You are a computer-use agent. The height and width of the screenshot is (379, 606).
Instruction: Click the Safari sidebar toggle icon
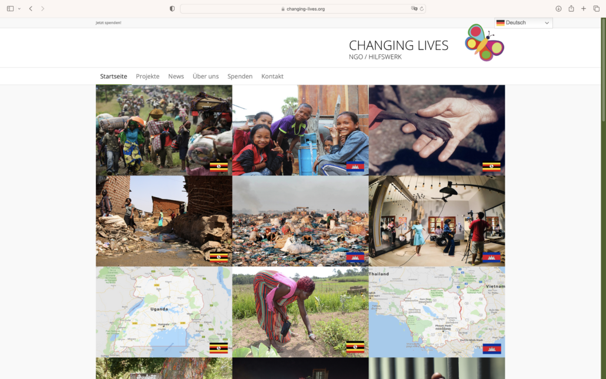pyautogui.click(x=11, y=8)
